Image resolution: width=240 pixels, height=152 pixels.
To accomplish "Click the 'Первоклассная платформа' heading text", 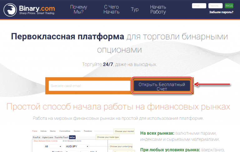I will [67, 37].
